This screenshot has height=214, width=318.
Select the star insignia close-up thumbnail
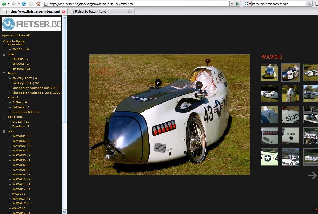269,157
